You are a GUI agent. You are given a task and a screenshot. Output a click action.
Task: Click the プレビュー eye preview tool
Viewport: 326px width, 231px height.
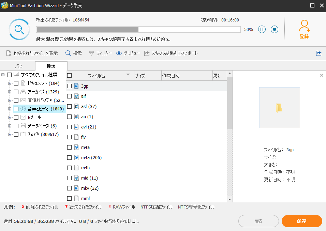(128, 53)
